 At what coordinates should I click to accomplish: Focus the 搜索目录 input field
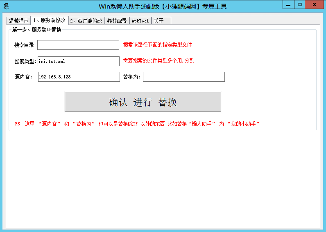(x=78, y=45)
